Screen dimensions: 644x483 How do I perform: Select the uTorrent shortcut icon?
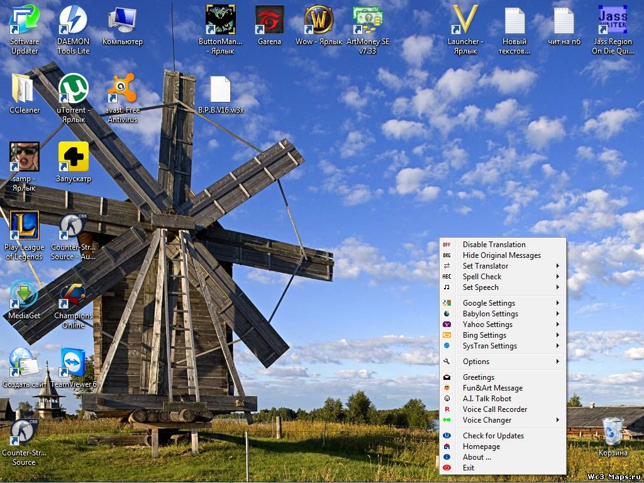74,89
